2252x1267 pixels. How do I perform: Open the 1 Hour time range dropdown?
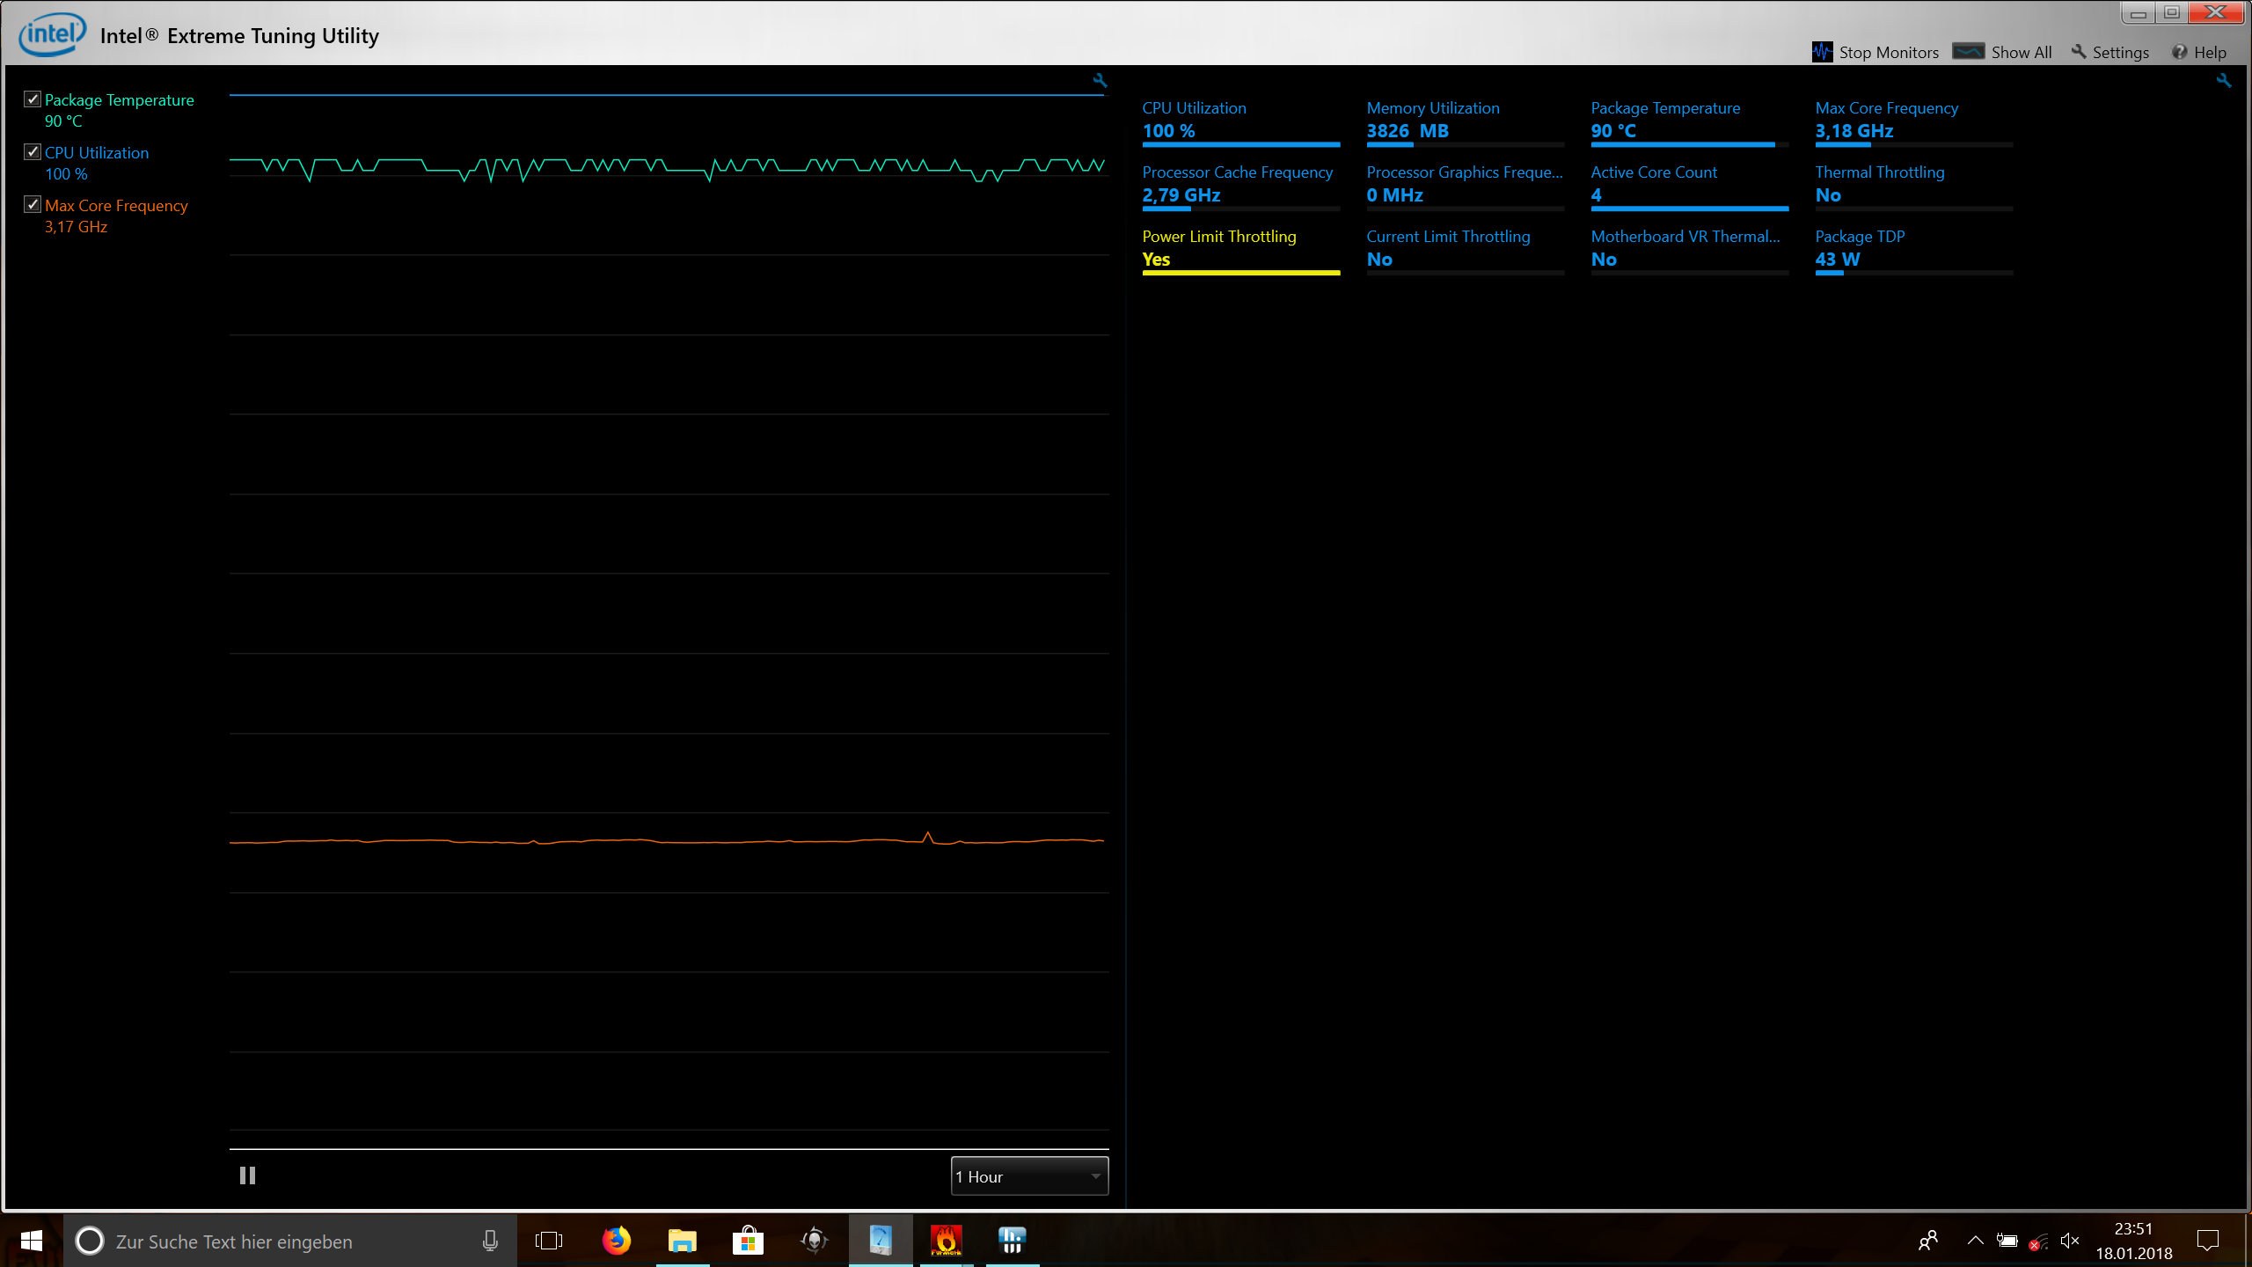coord(1029,1176)
